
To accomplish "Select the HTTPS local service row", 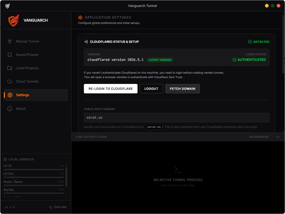I will [x=34, y=175].
